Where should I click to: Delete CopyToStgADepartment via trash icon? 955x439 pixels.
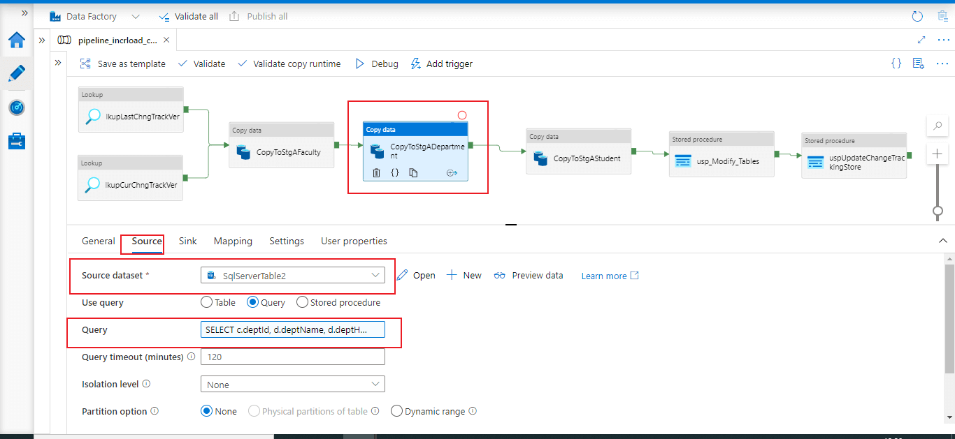pyautogui.click(x=376, y=172)
